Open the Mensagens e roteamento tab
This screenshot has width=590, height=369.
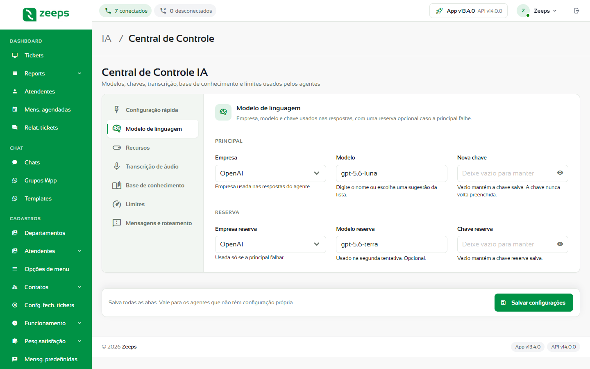[x=152, y=223]
